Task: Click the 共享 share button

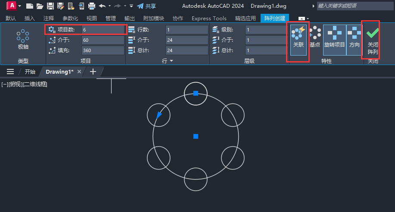Action: pos(146,6)
